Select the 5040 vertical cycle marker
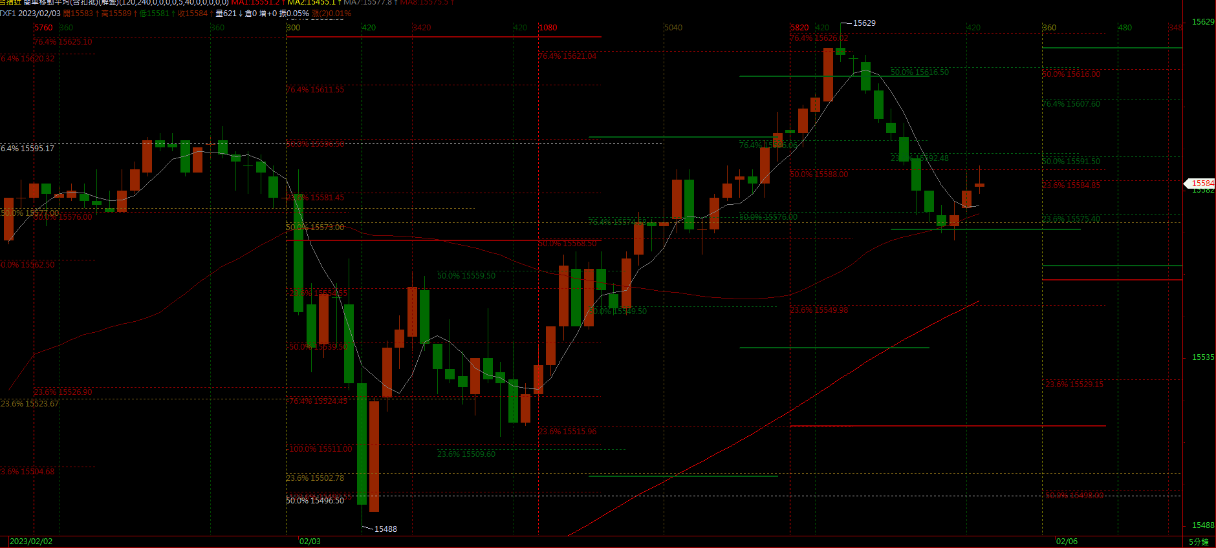This screenshot has height=548, width=1216. [x=673, y=28]
